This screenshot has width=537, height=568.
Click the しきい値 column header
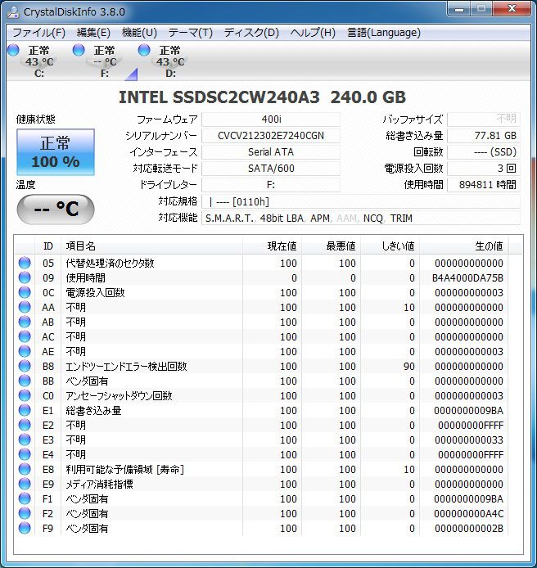(x=390, y=246)
